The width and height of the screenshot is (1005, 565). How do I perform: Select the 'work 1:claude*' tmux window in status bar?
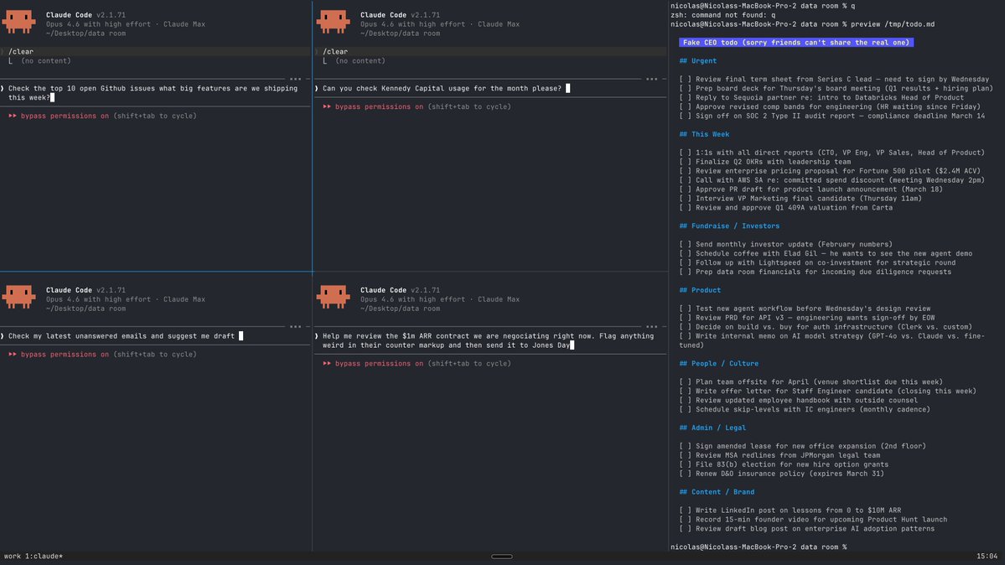pos(34,556)
